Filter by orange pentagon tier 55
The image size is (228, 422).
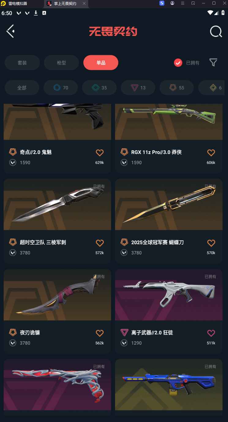177,88
